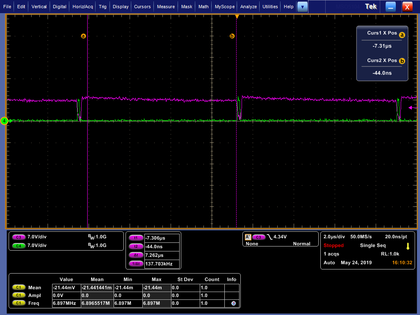The width and height of the screenshot is (420, 315).
Task: Click the A' trigger event icon
Action: 248,237
